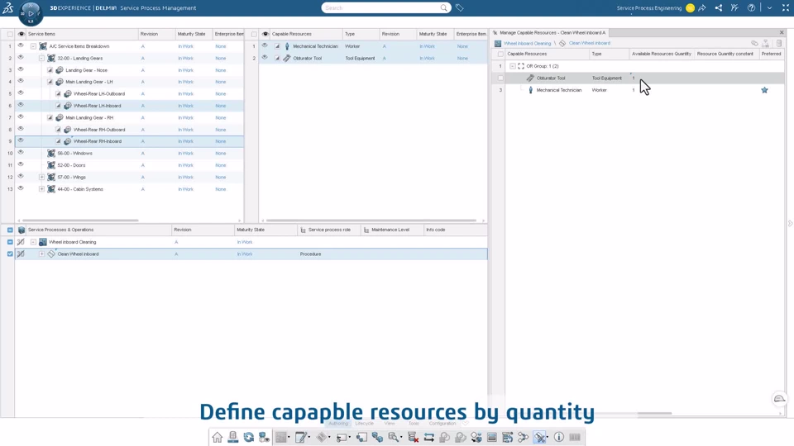Switch to the Configuration toolbar tab
The image size is (794, 446).
pyautogui.click(x=442, y=423)
